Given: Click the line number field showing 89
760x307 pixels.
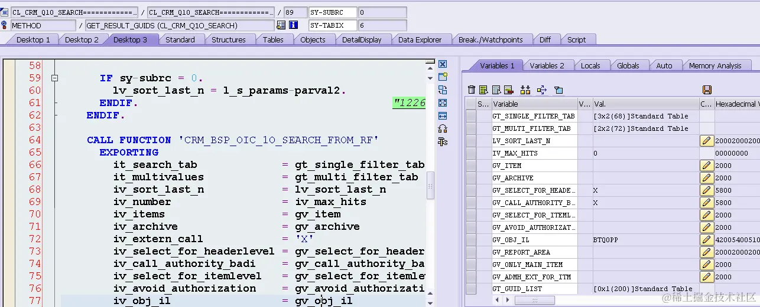Looking at the screenshot, I should point(295,12).
